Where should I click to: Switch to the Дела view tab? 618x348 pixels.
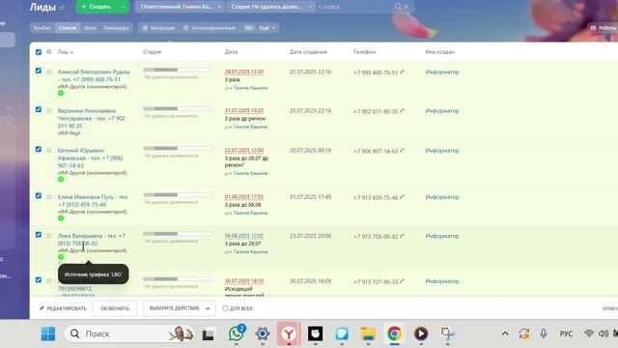pos(90,28)
